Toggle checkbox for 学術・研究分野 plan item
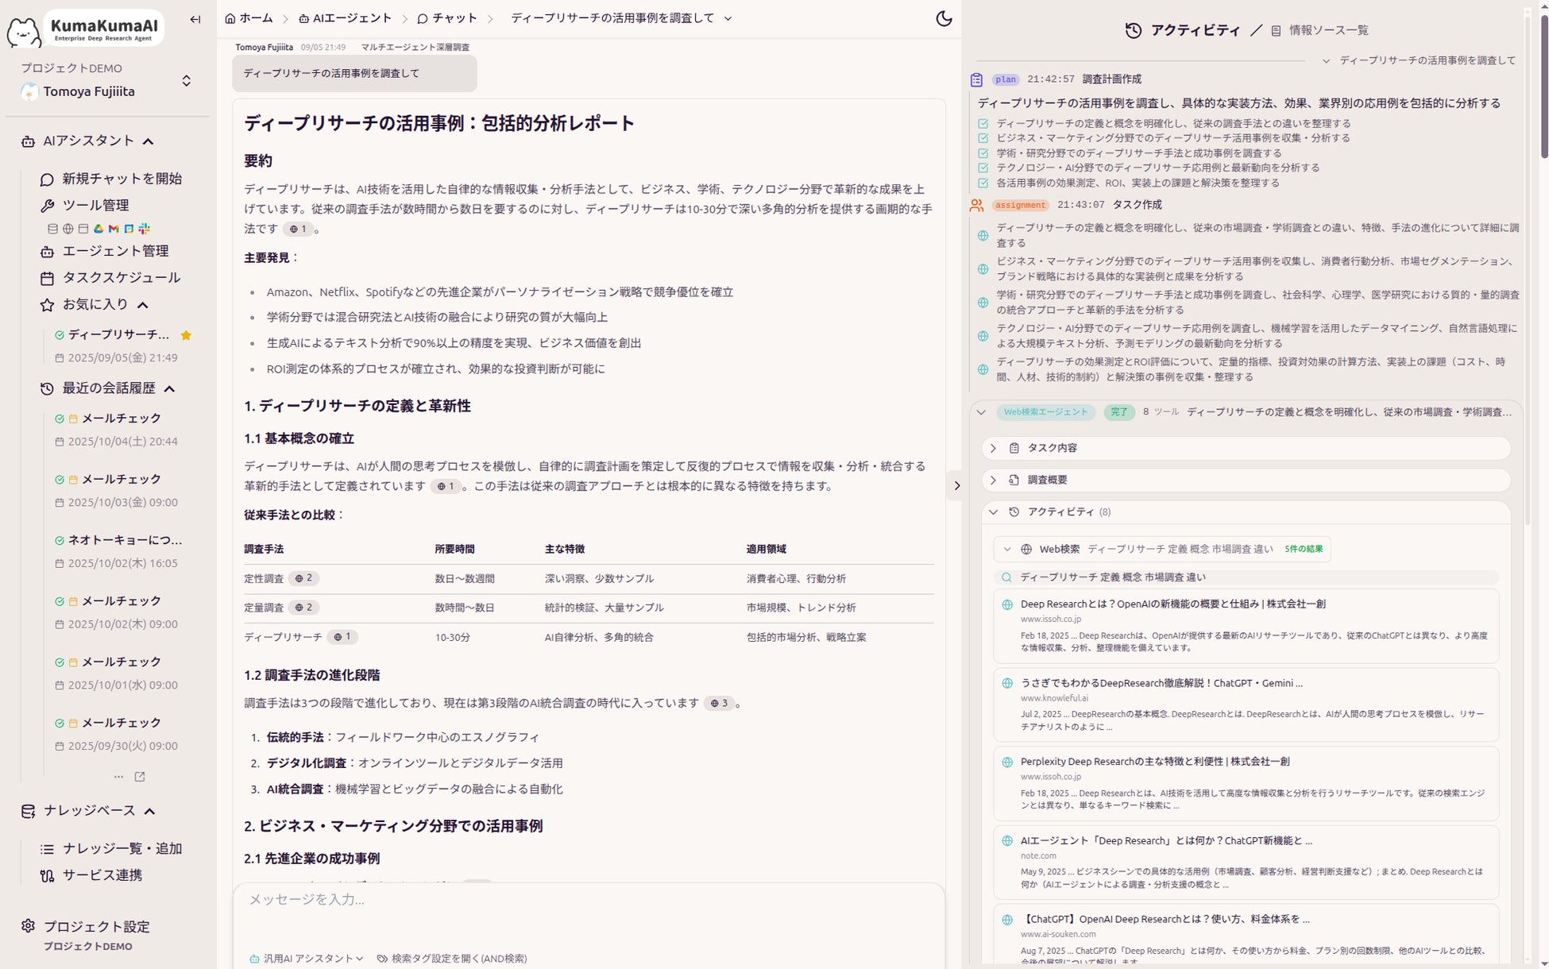 click(983, 153)
